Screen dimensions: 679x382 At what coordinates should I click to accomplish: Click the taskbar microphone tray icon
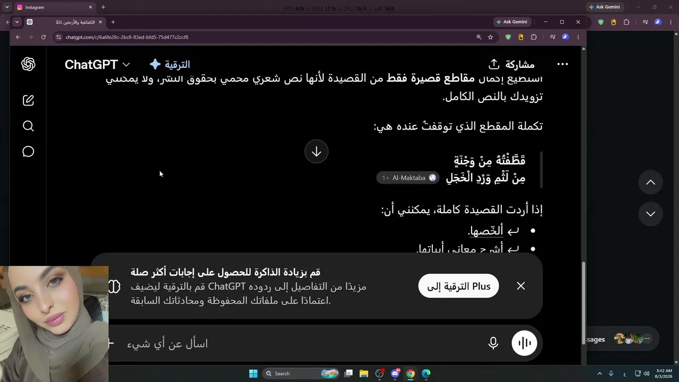pyautogui.click(x=611, y=374)
